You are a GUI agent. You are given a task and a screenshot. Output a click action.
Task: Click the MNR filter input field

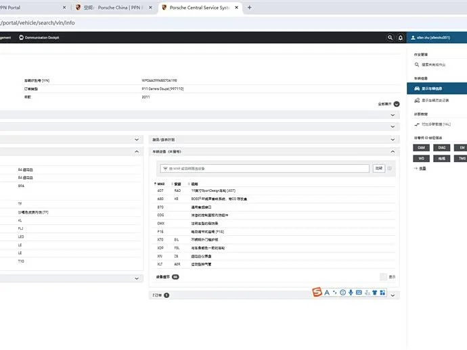(265, 169)
